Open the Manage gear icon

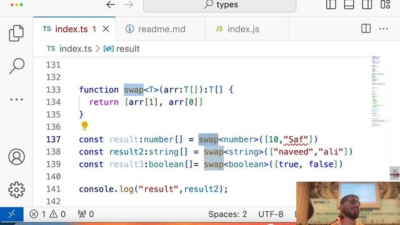tap(17, 189)
